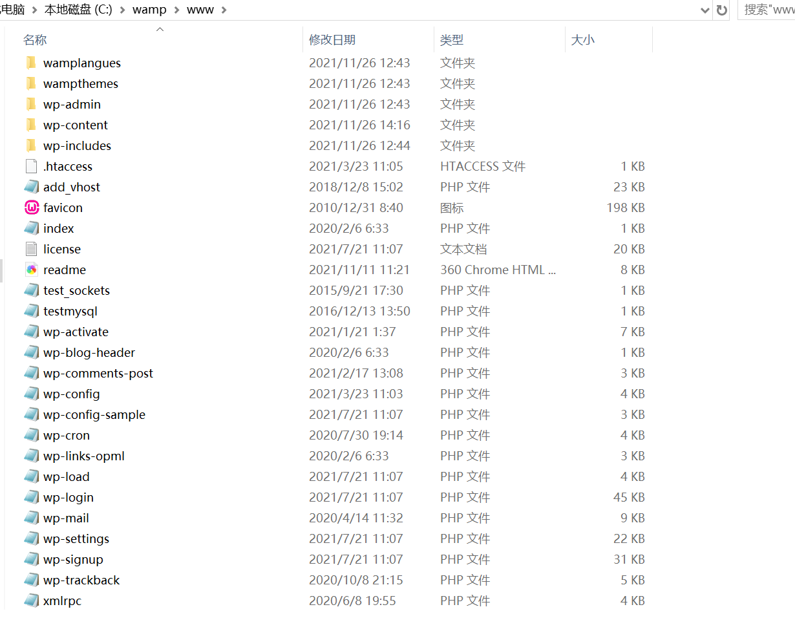Screen dimensions: 795x618
Task: Click the wp-load PHP file icon
Action: (32, 476)
